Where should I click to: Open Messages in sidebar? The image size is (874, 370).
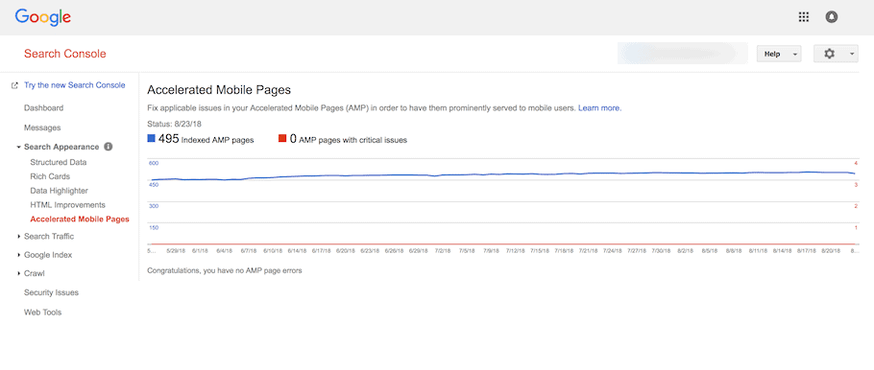click(42, 127)
